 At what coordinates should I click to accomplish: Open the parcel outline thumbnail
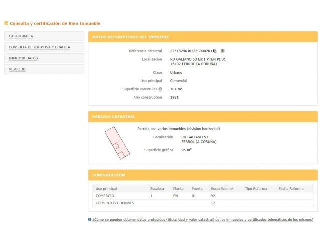(117, 143)
